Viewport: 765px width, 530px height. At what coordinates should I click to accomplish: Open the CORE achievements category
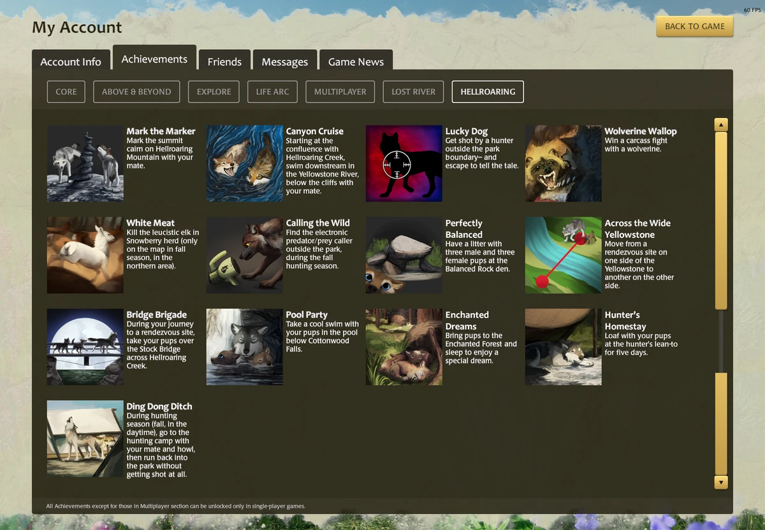point(66,91)
